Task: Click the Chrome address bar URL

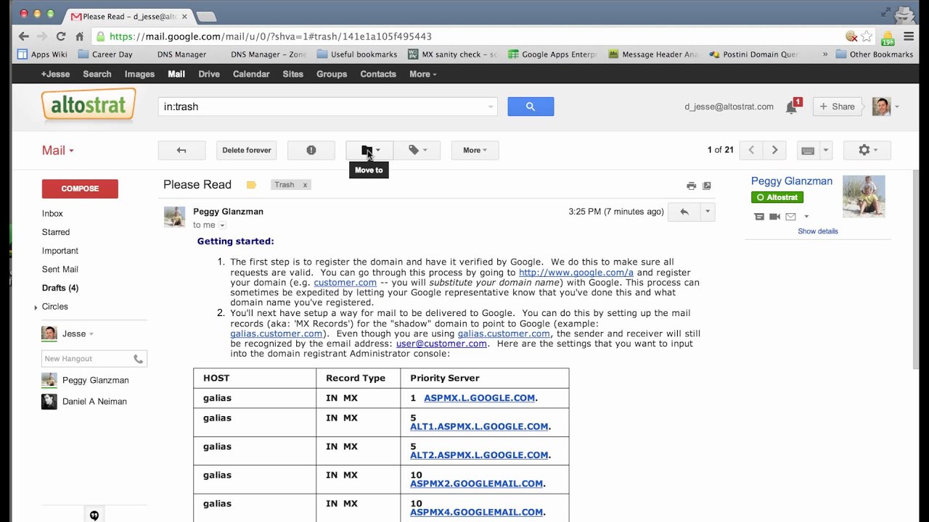Action: 270,36
